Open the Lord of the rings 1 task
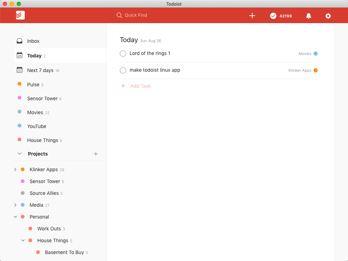The height and width of the screenshot is (261, 348). pyautogui.click(x=150, y=53)
